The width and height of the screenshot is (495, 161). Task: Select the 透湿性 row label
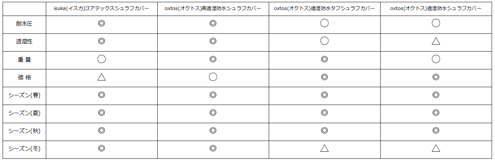[24, 42]
